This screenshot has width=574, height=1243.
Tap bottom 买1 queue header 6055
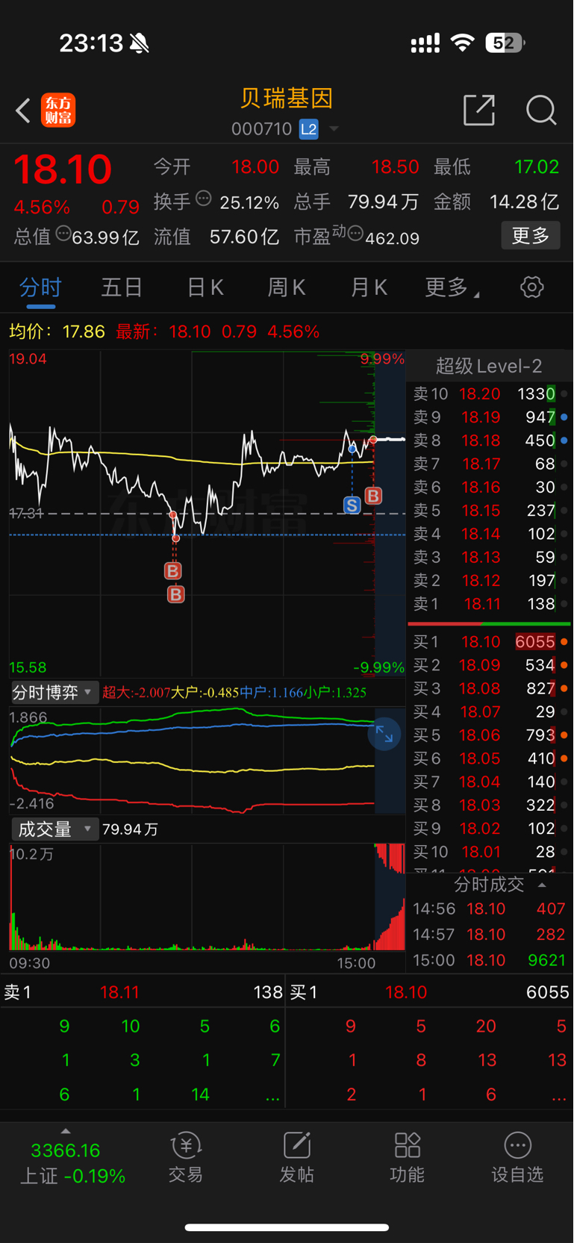[x=430, y=992]
